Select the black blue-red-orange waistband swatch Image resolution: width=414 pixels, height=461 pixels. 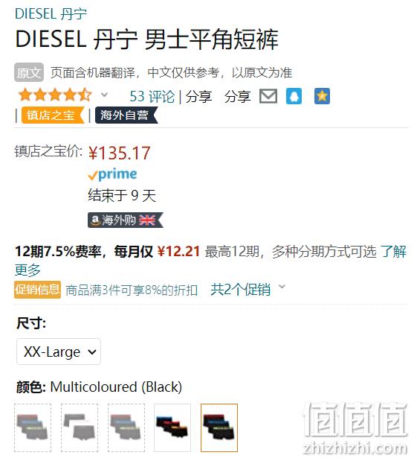tap(172, 427)
